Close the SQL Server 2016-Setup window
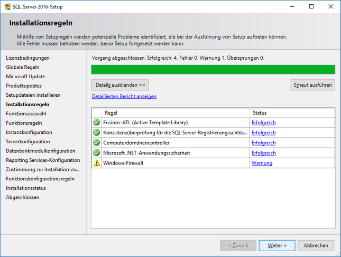Image resolution: width=341 pixels, height=257 pixels. (x=330, y=6)
